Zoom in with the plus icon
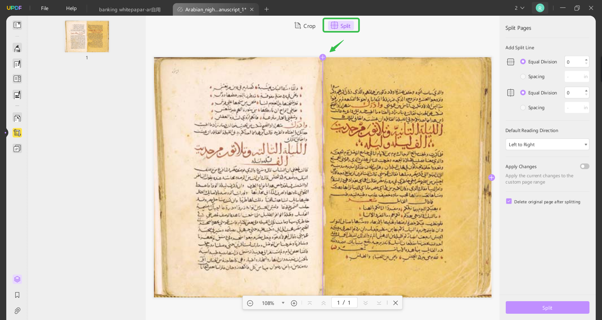The height and width of the screenshot is (320, 602). pyautogui.click(x=294, y=303)
